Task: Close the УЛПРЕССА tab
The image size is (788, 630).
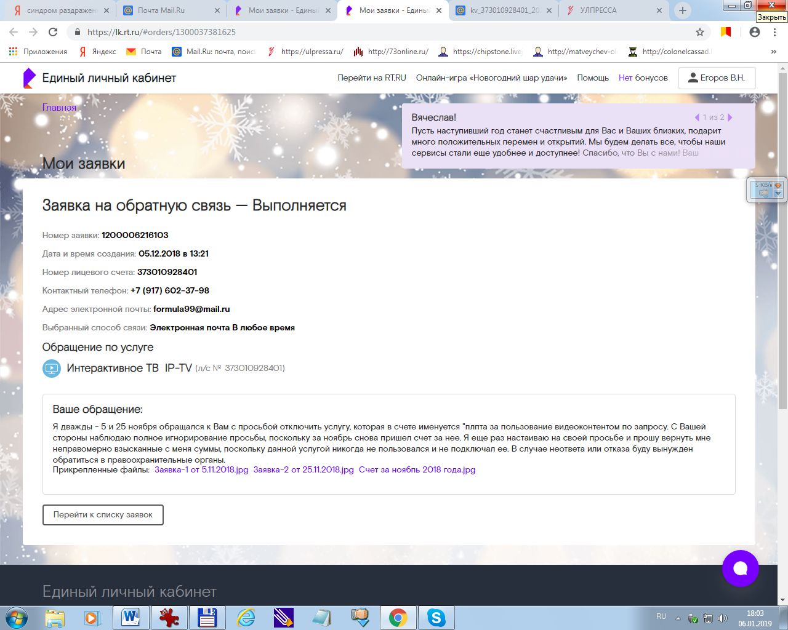Action: tap(659, 10)
